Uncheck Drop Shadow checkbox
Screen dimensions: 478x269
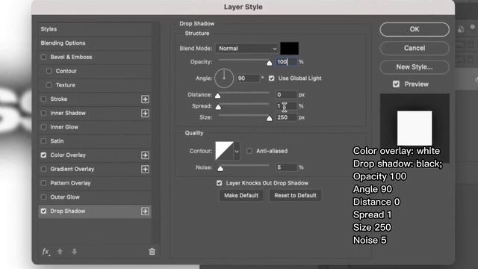pyautogui.click(x=43, y=211)
